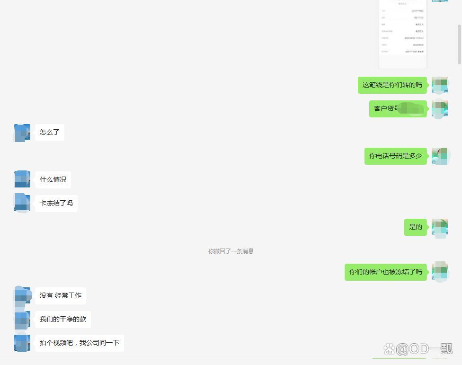Click sender avatar next to "是的"
The width and height of the screenshot is (462, 365).
(440, 227)
